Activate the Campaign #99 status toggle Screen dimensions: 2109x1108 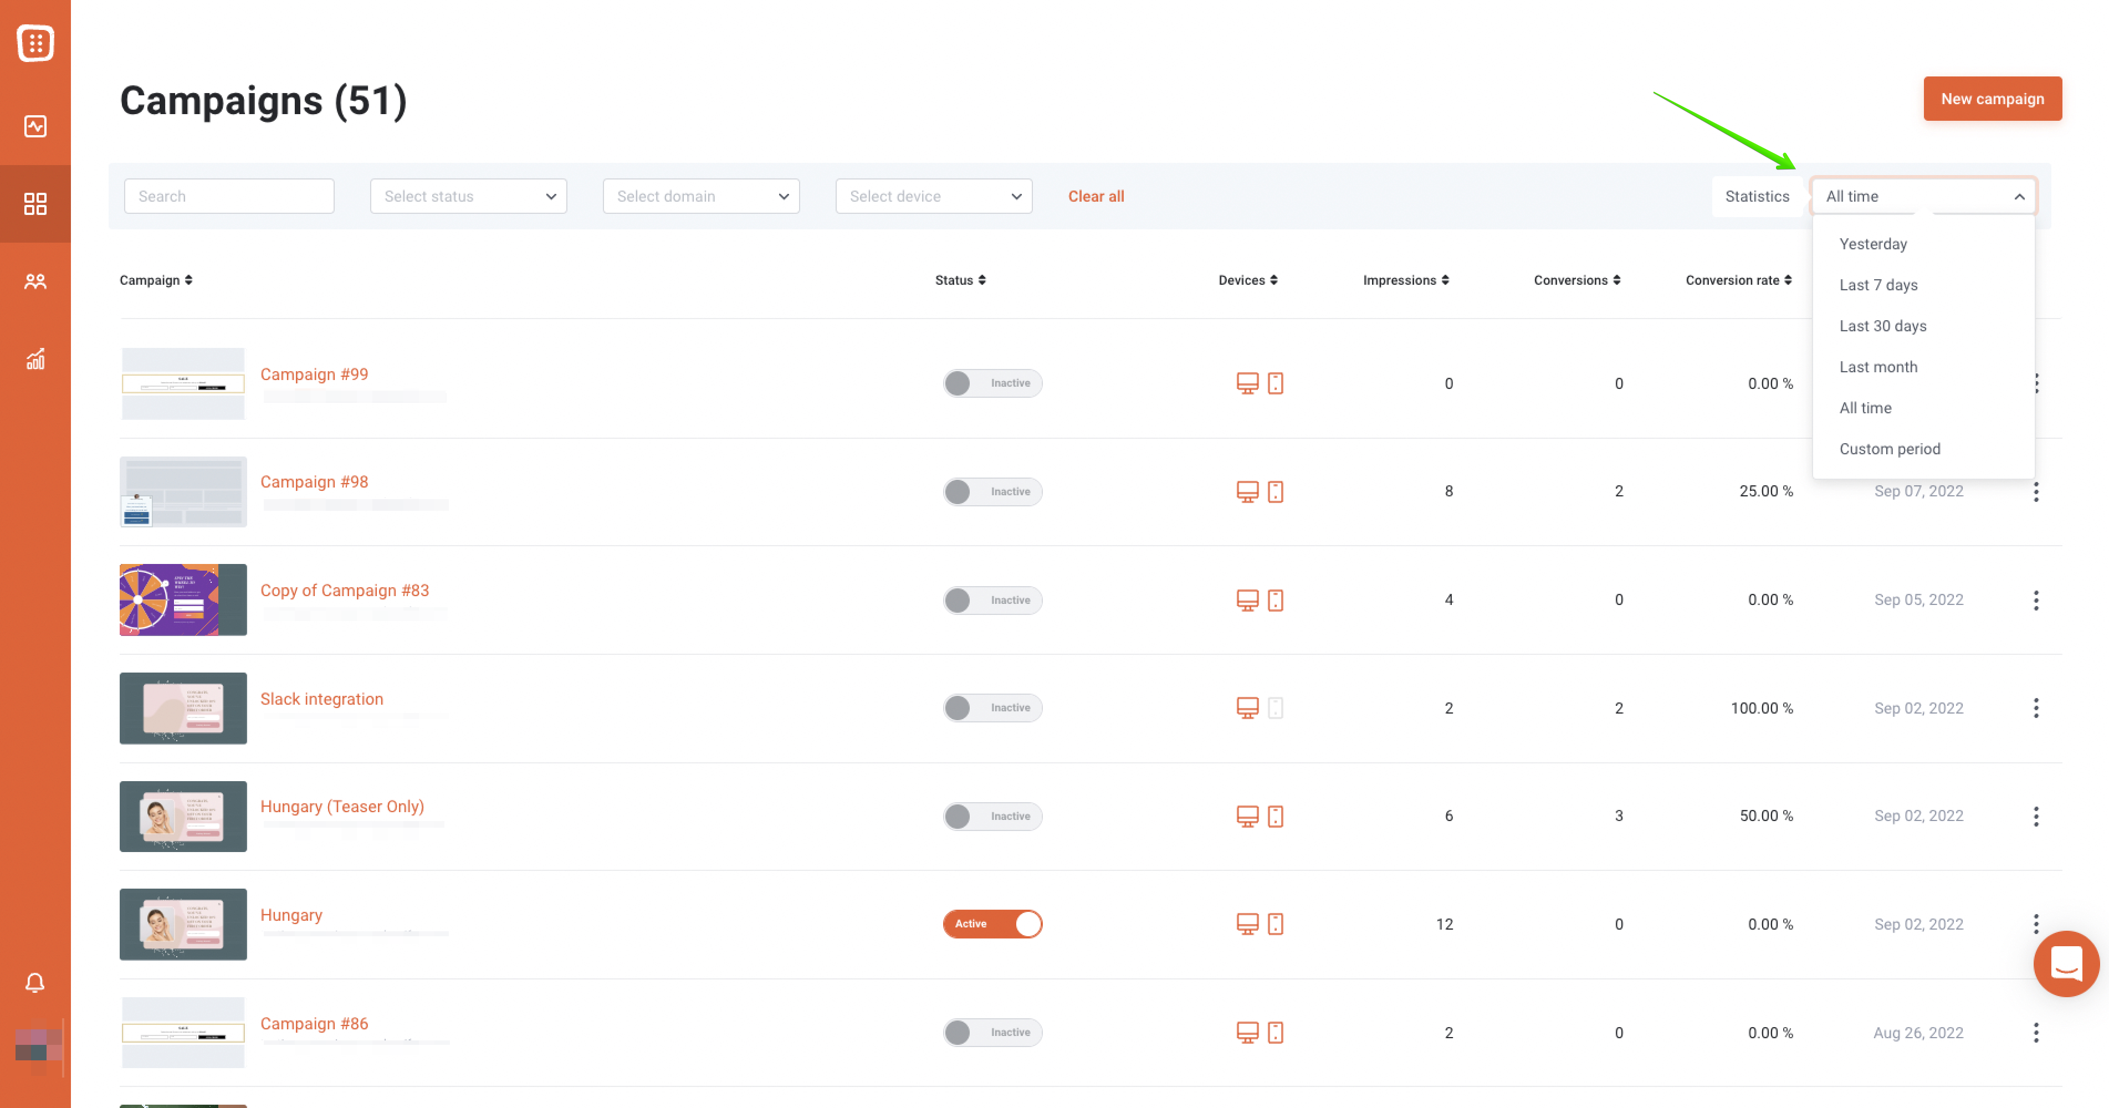992,383
